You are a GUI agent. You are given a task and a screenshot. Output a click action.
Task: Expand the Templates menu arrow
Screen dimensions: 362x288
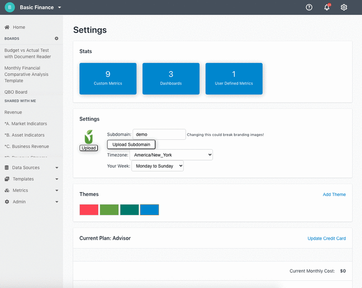coord(57,179)
